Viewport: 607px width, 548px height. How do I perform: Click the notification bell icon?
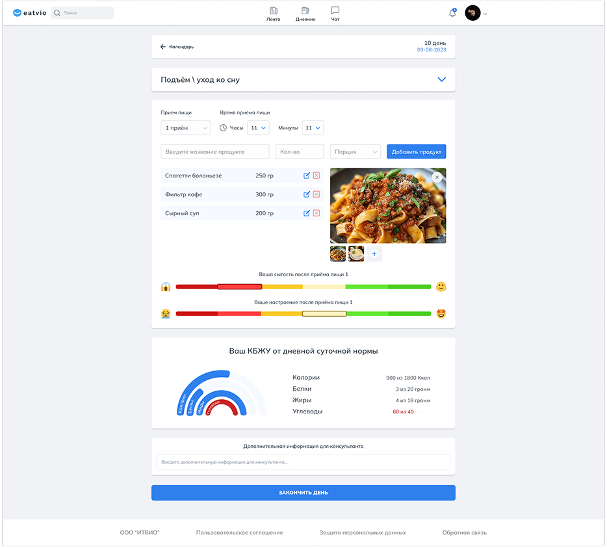[x=452, y=13]
